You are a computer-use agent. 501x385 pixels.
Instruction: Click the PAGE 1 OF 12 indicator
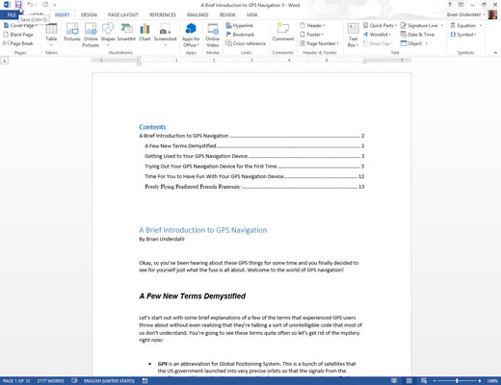[x=16, y=381]
